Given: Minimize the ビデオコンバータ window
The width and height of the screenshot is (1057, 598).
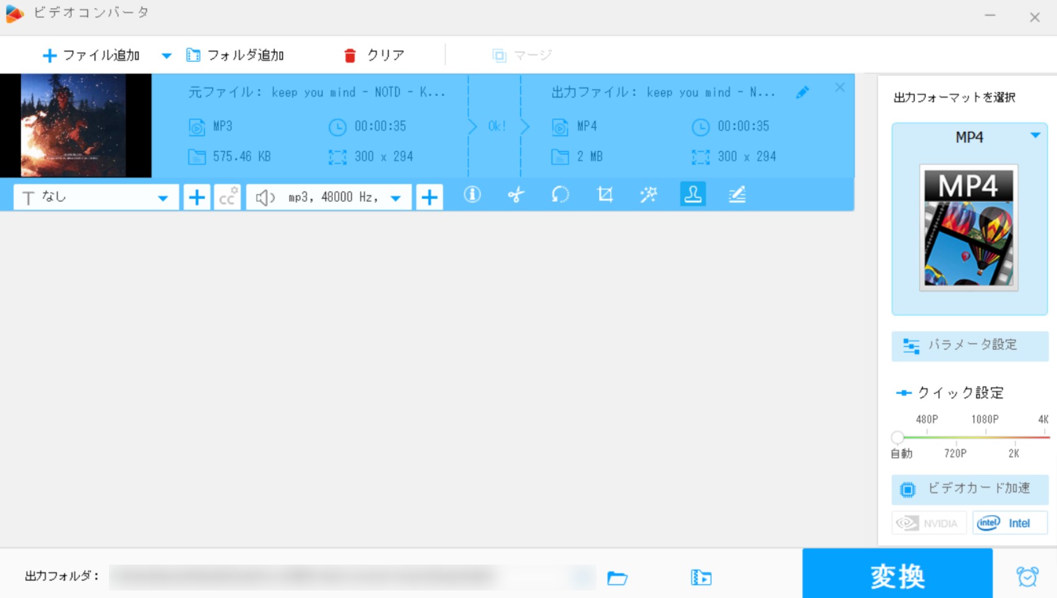Looking at the screenshot, I should click(990, 15).
